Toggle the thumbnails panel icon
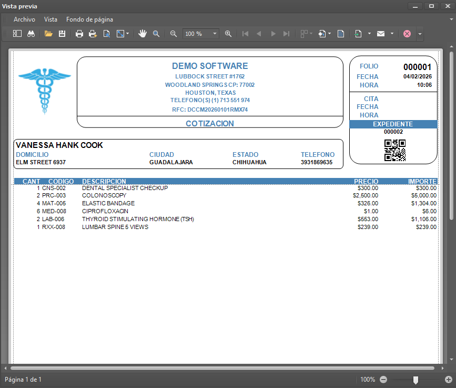 point(17,34)
